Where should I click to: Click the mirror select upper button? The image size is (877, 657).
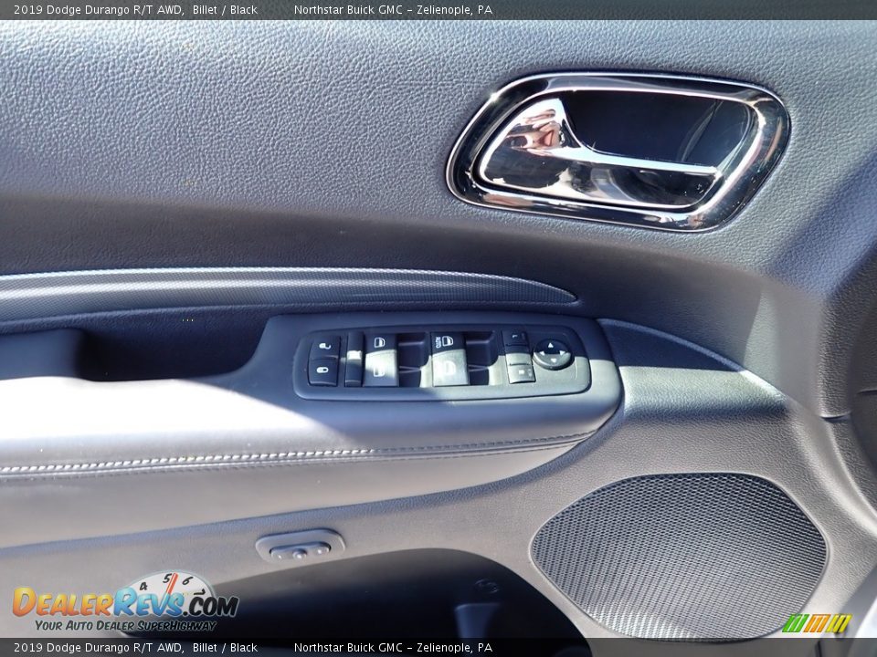tap(515, 339)
